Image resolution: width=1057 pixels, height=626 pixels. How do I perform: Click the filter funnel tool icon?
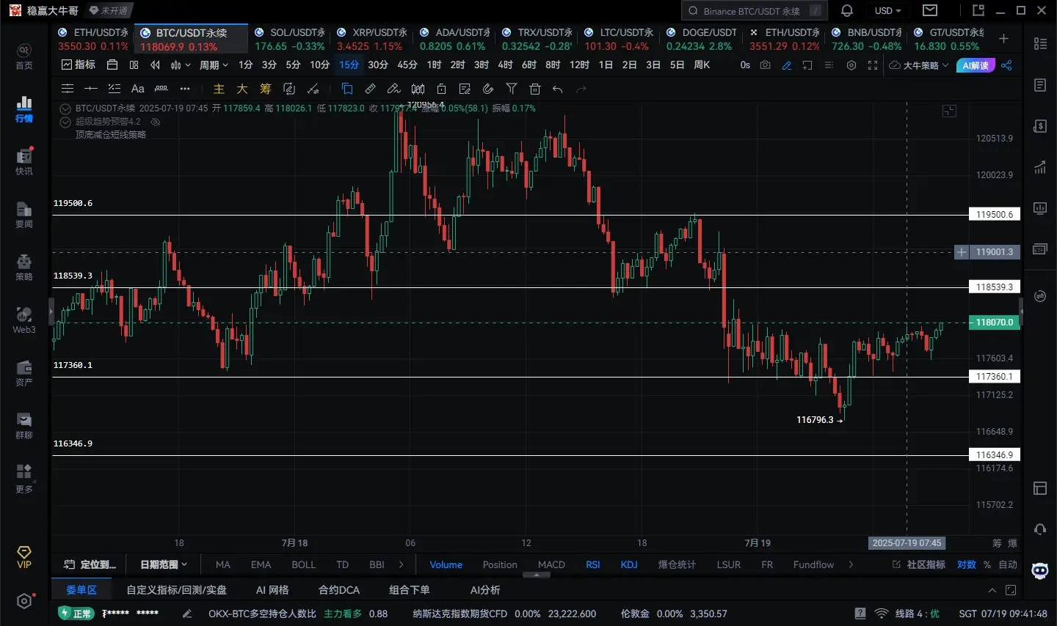tap(512, 89)
